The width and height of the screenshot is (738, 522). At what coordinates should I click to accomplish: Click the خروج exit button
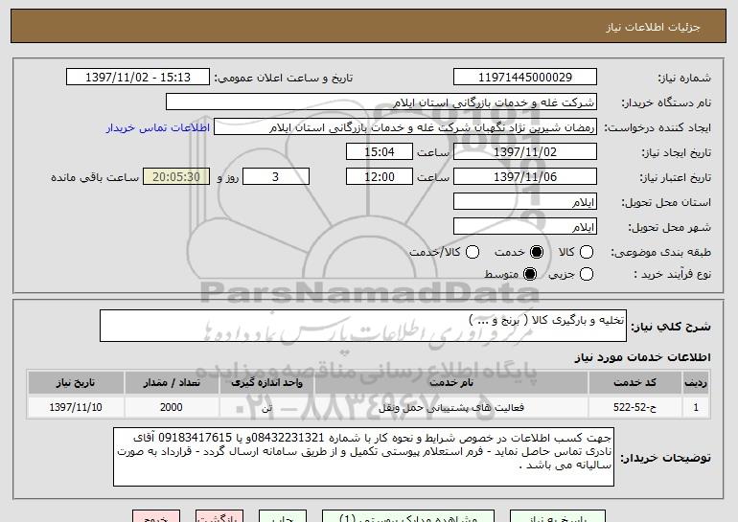point(156,516)
